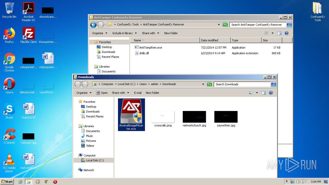Open Organize menu in AntiTamper window
Image resolution: width=329 pixels, height=185 pixels.
tap(99, 33)
